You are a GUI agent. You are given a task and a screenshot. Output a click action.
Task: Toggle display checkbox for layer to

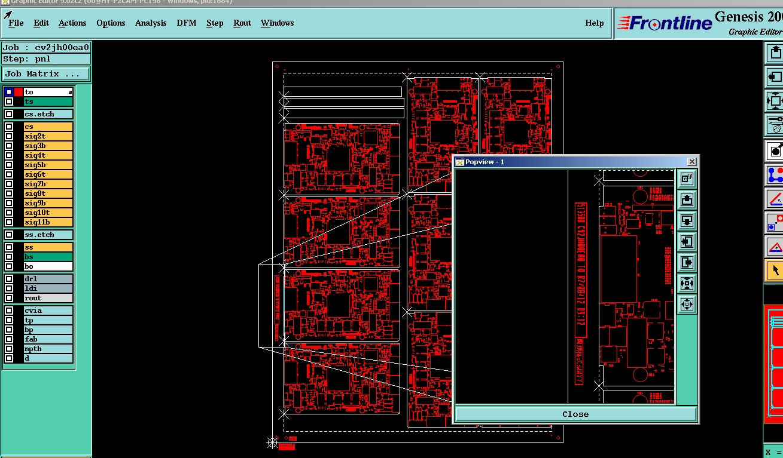point(9,92)
